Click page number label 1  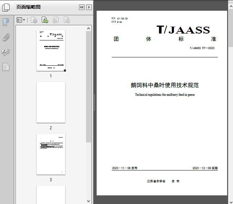click(51, 76)
